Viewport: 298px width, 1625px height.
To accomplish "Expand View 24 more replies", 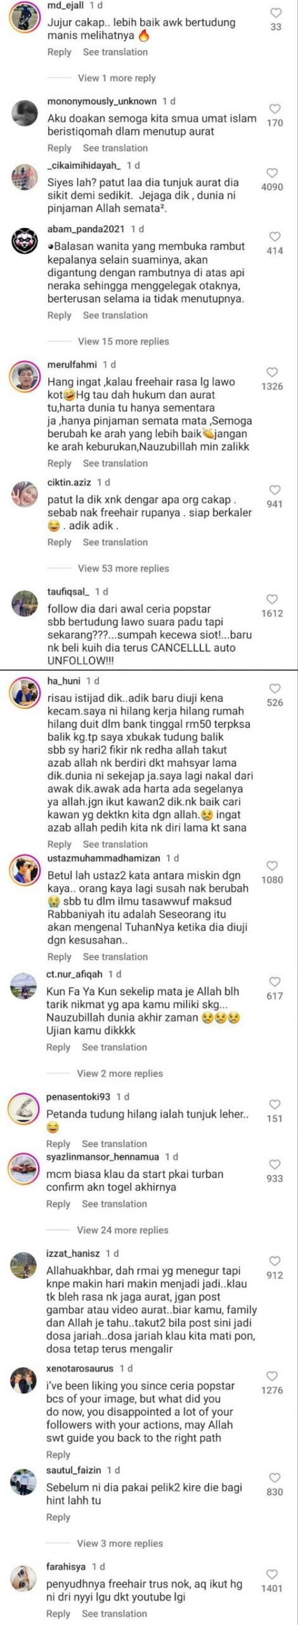I will click(122, 1230).
